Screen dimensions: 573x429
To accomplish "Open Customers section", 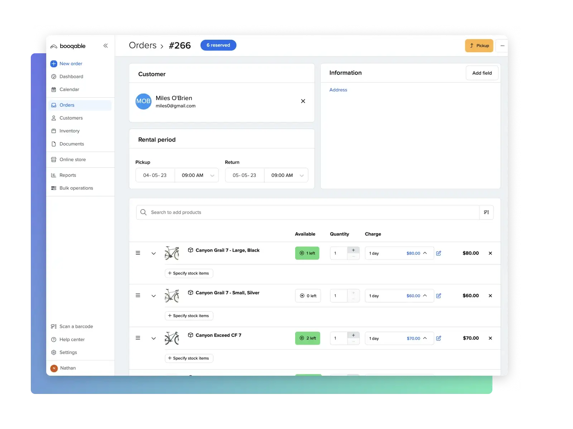I will (x=67, y=118).
